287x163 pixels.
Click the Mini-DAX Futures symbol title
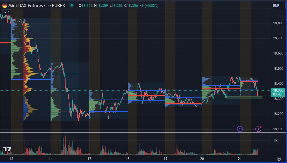coord(25,5)
